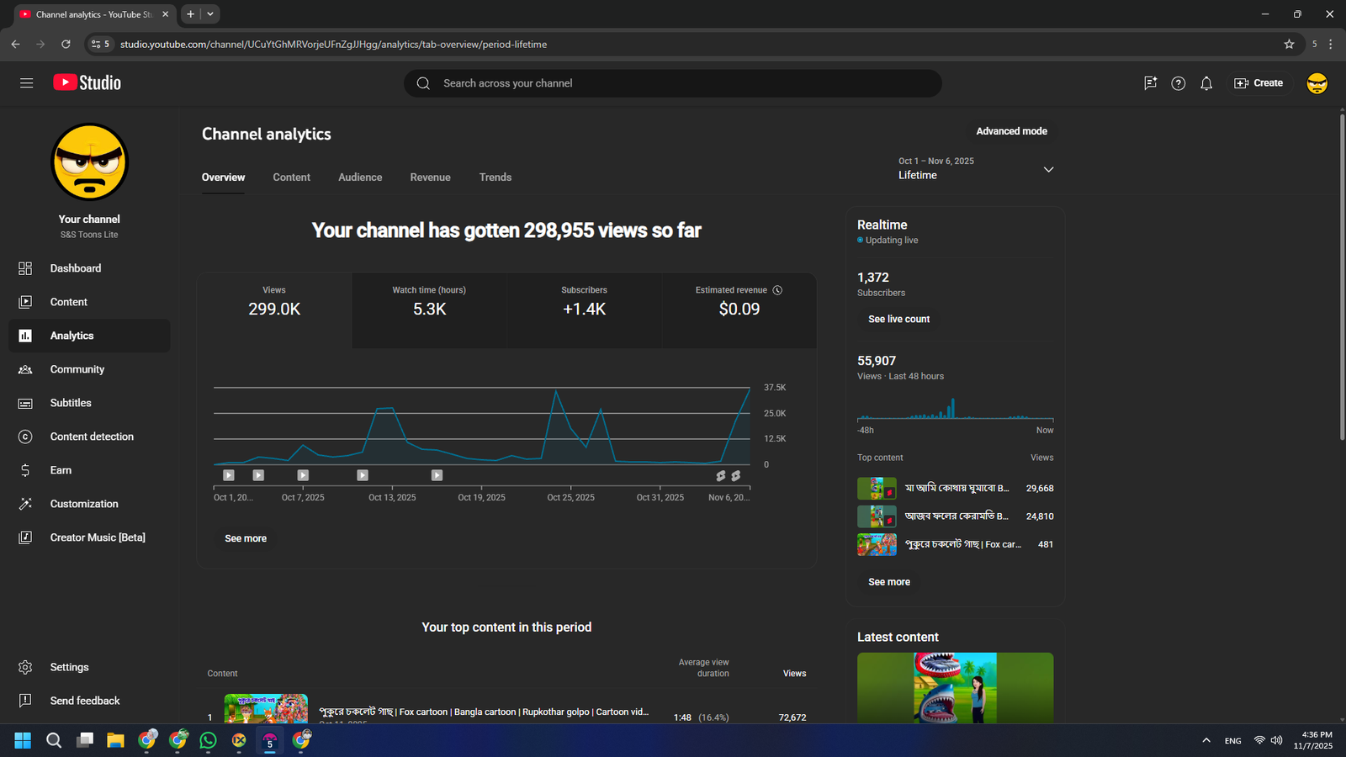Click the Estimated revenue clock info icon

[777, 290]
